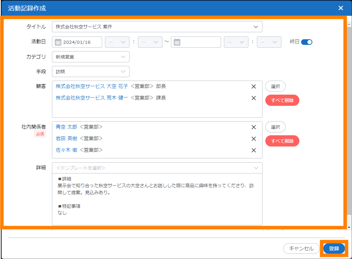Remove 青空 太郎 from internal members

point(254,127)
